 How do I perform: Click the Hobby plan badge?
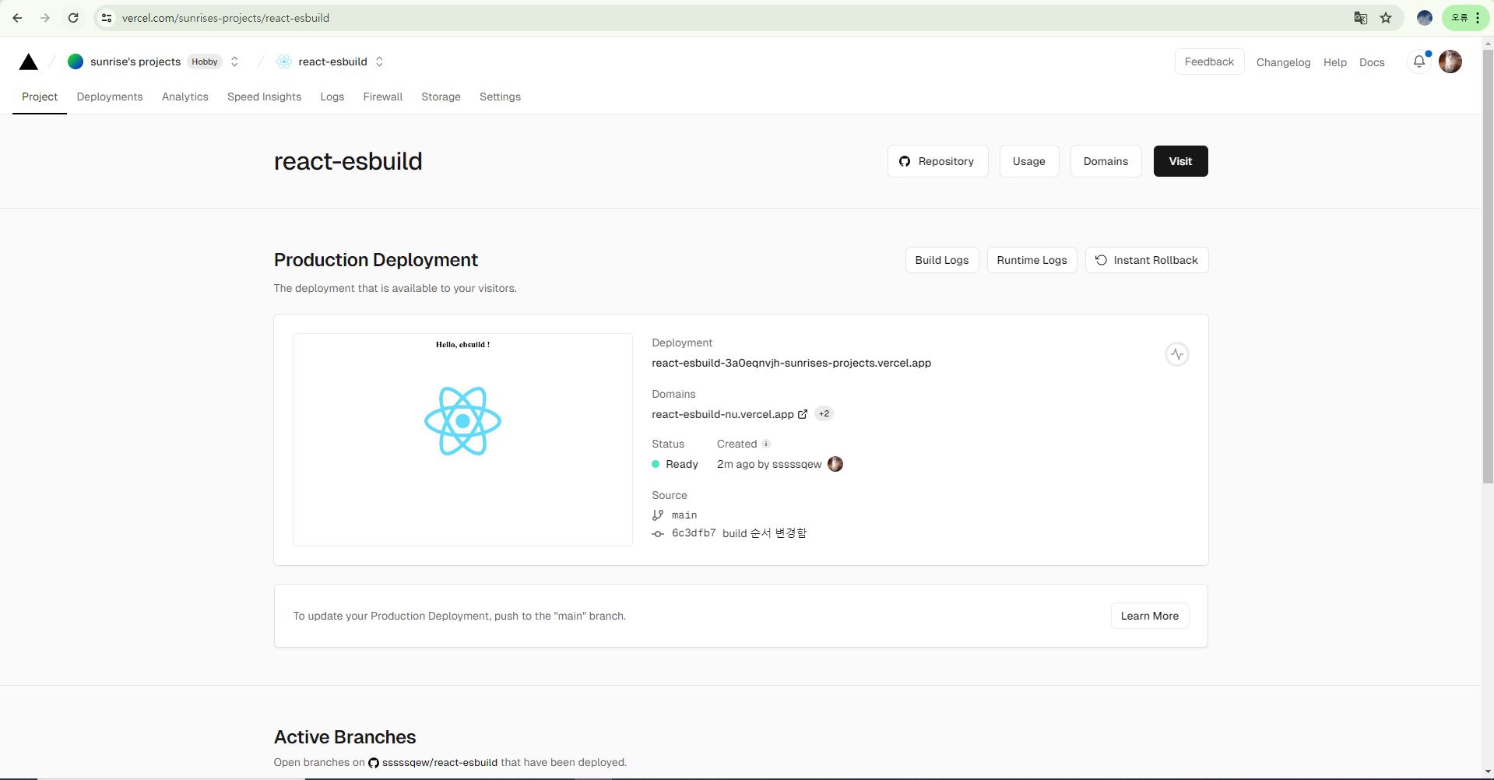205,61
